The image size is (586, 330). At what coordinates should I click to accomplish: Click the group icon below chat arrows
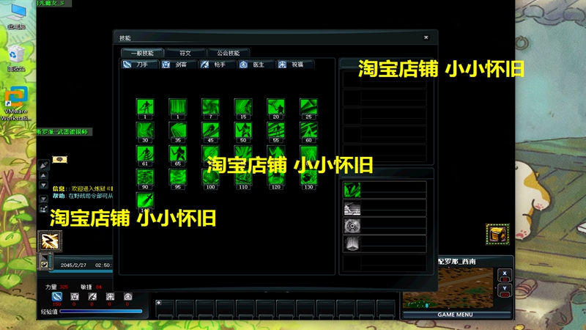tap(43, 209)
